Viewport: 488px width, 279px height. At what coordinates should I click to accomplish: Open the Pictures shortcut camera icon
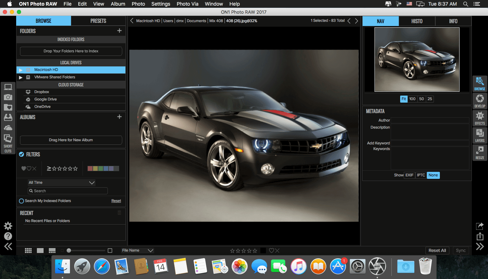click(8, 97)
